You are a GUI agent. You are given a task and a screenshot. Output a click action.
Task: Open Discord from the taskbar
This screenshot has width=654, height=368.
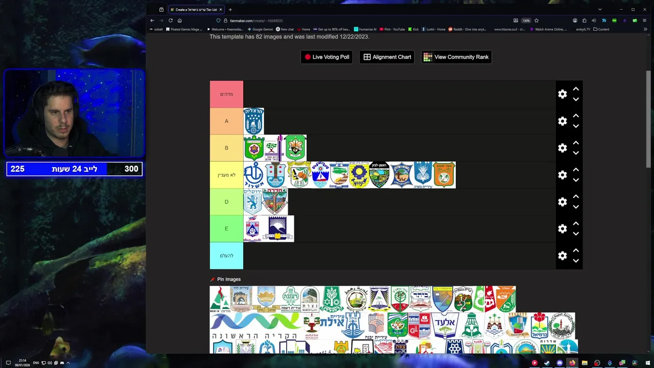pyautogui.click(x=559, y=363)
